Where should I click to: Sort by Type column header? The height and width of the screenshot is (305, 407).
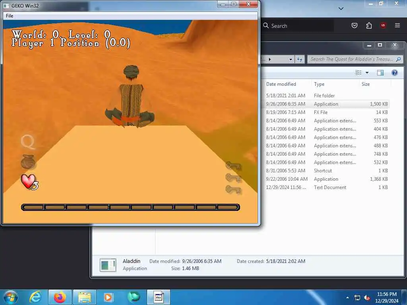tap(319, 84)
